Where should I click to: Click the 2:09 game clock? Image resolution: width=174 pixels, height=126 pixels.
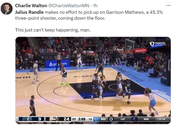[82, 119]
